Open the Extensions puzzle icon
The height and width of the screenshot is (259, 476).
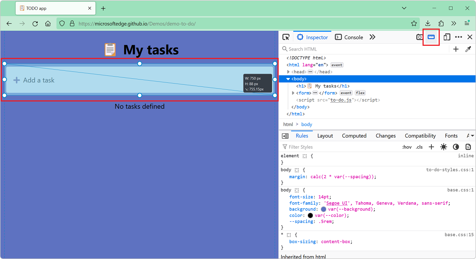point(441,23)
